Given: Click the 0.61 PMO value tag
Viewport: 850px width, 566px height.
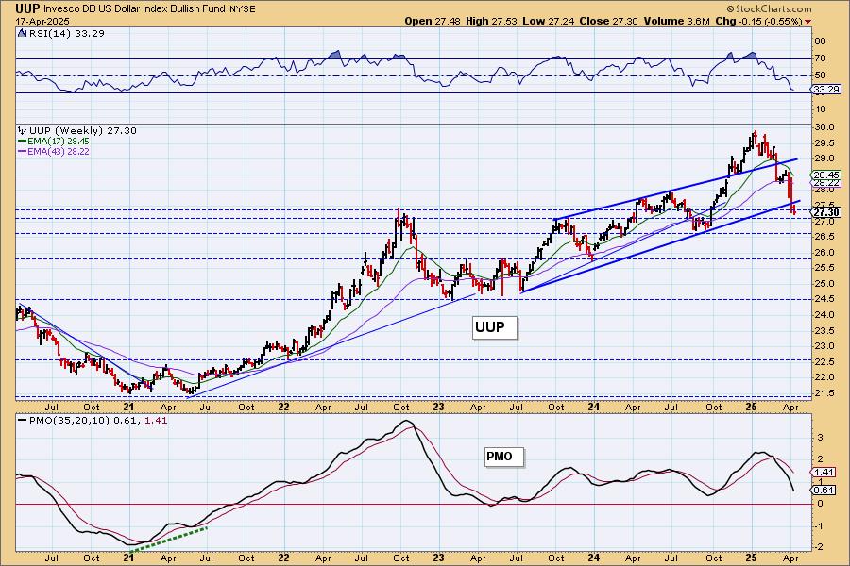Looking at the screenshot, I should (824, 491).
